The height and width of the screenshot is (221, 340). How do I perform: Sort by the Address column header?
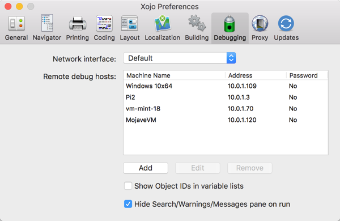(256, 75)
